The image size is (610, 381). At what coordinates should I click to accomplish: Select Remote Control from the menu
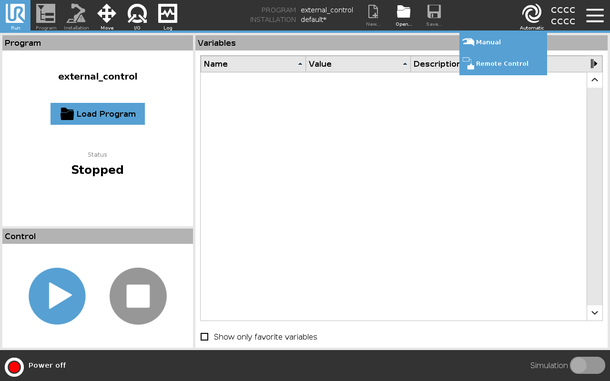pos(503,64)
